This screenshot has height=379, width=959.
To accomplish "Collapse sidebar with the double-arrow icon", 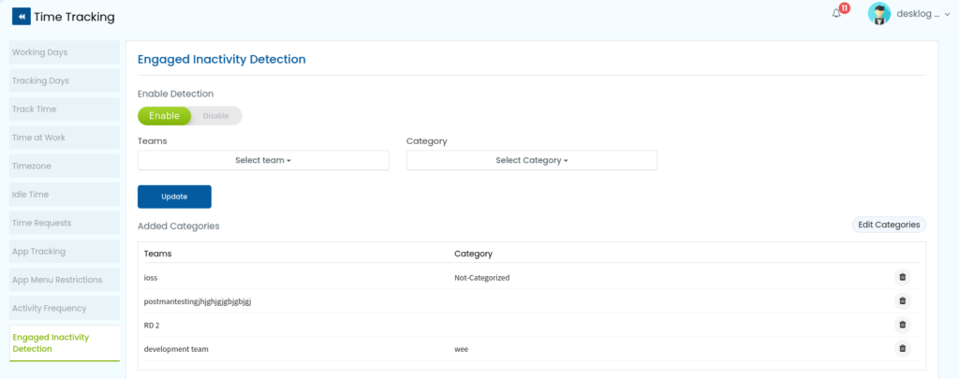I will coord(21,17).
